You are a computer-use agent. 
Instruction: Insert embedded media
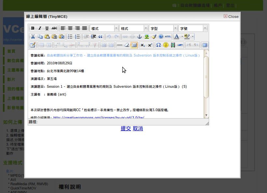click(173, 45)
